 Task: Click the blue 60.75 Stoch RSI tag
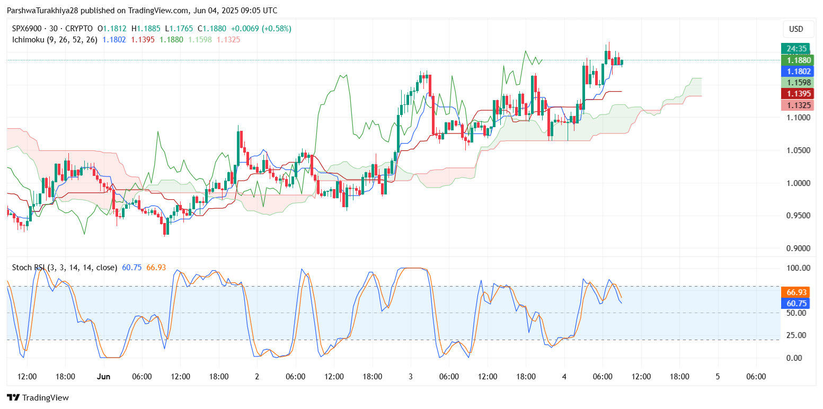coord(796,303)
